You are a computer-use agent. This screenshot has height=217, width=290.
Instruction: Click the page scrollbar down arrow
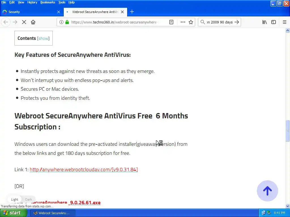[x=287, y=206]
